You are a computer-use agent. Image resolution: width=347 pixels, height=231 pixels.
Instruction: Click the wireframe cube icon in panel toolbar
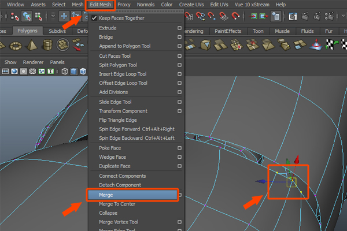point(65,72)
